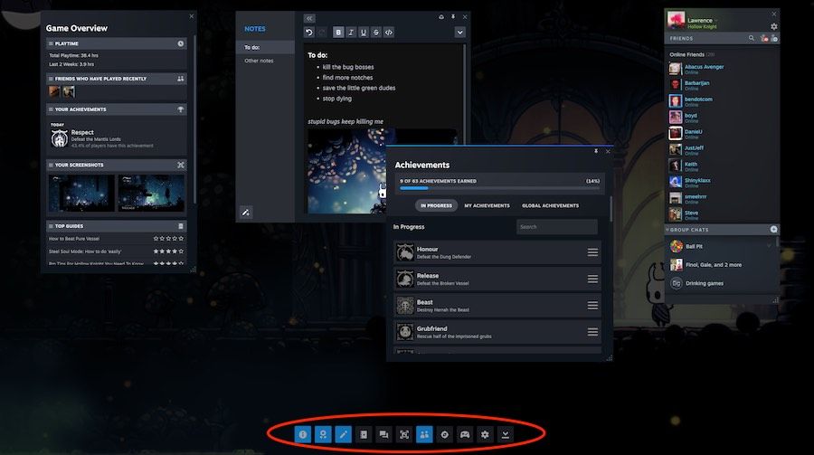Collapse the Group Chats section
Screen dimensions: 814x455
667,230
